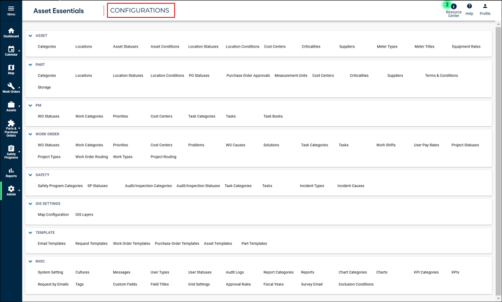Open the Map sidebar icon
502x302 pixels.
[x=11, y=68]
